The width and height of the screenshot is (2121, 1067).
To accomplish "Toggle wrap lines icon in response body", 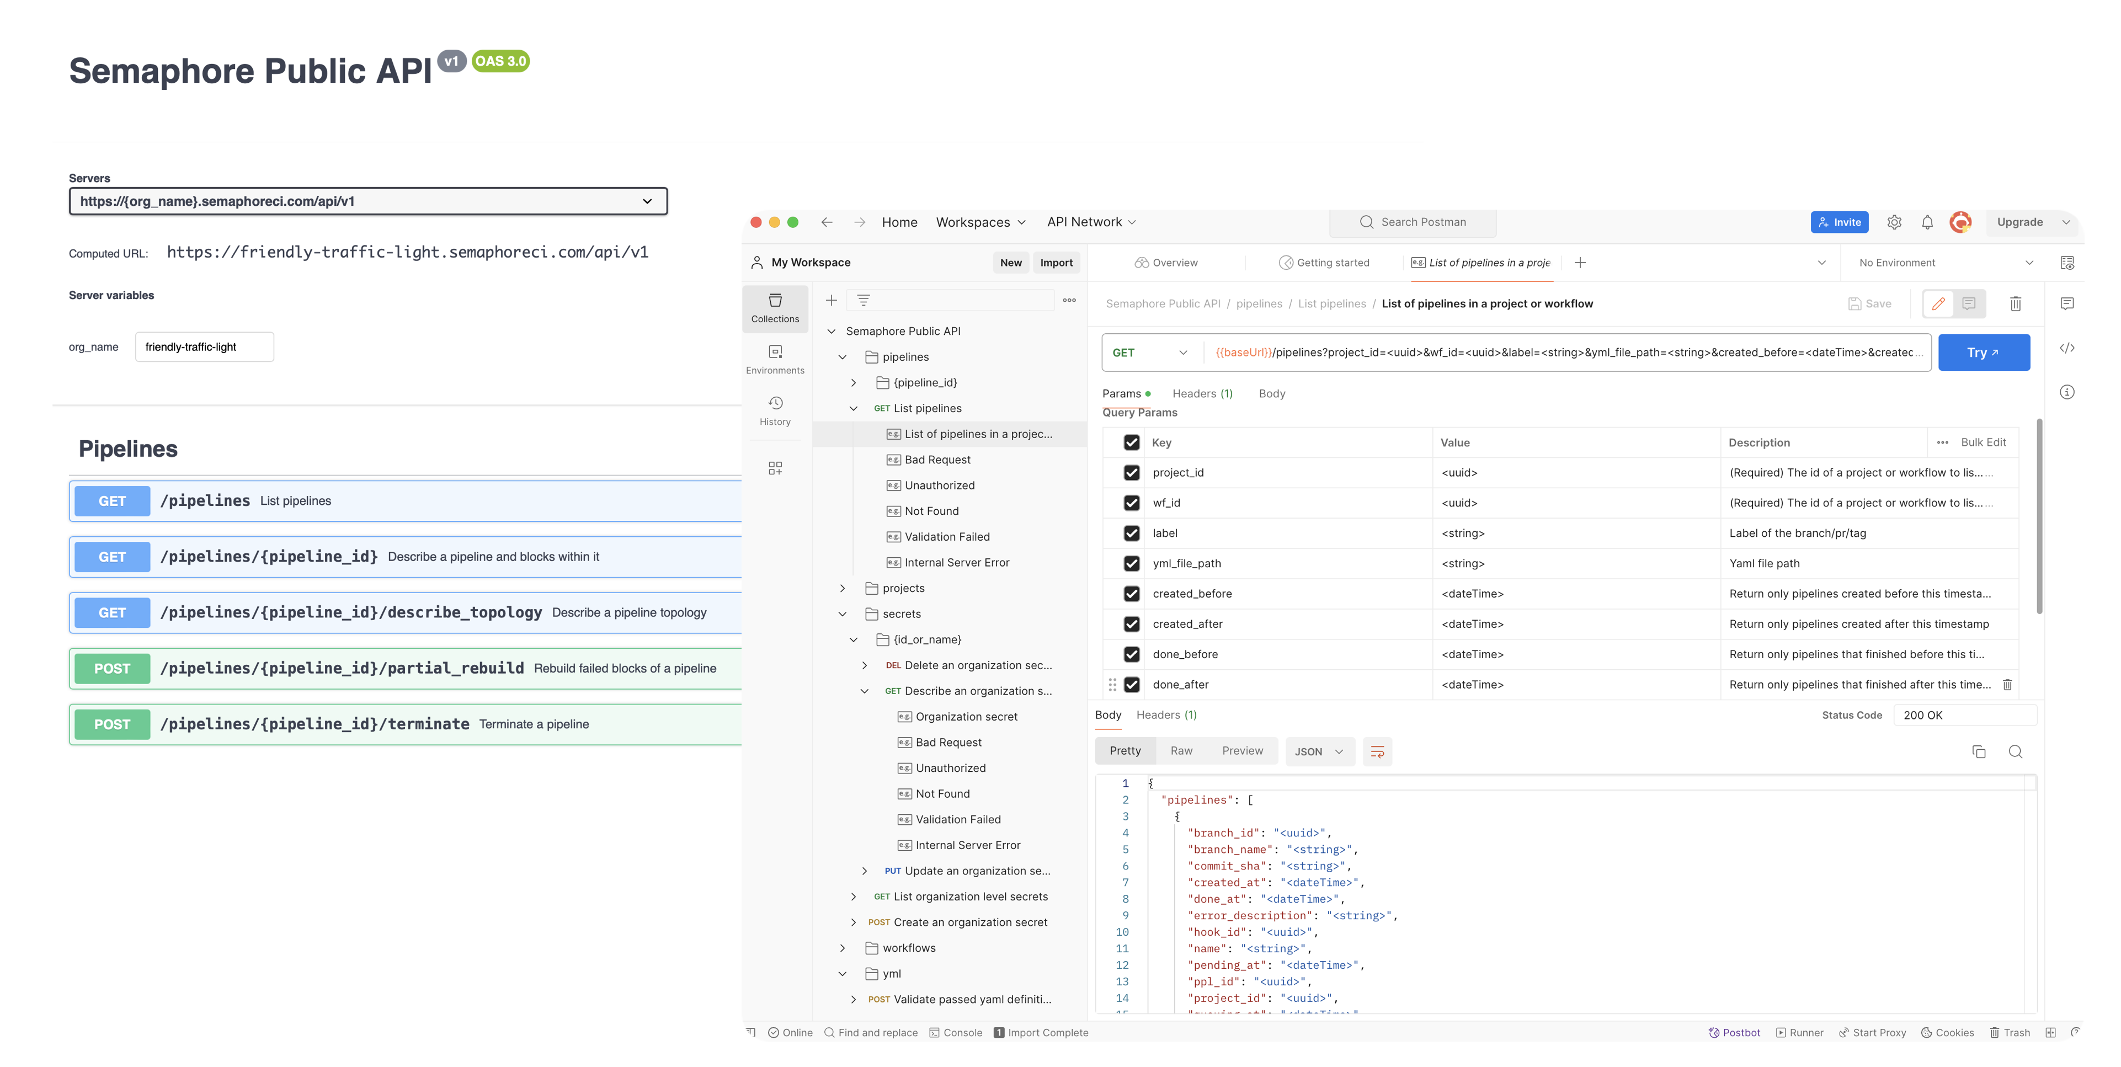I will tap(1377, 751).
